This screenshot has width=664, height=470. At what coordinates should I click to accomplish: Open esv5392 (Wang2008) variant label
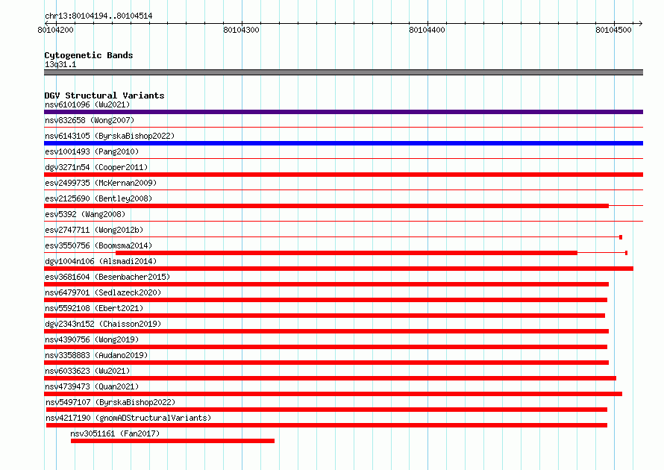coord(85,214)
